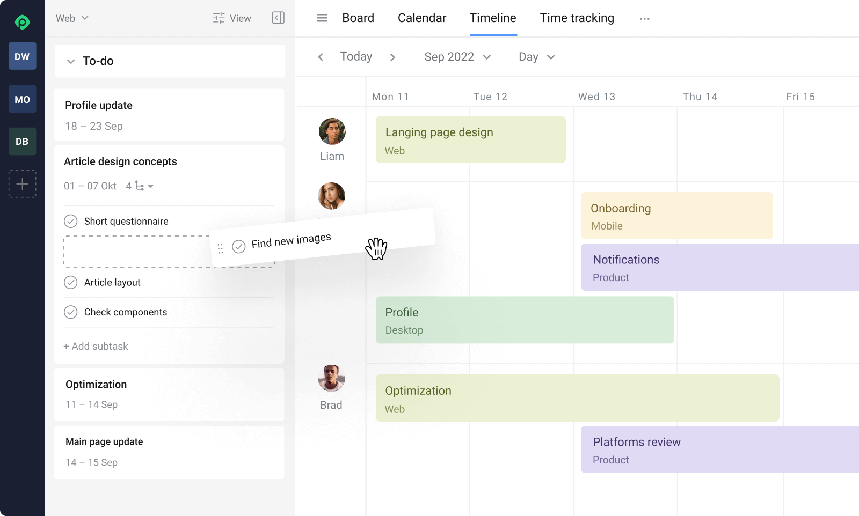Mark Short questionnaire subtask as complete
The image size is (859, 516).
click(x=71, y=221)
